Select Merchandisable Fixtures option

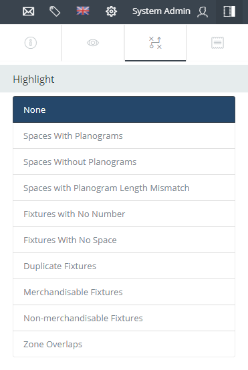124,292
